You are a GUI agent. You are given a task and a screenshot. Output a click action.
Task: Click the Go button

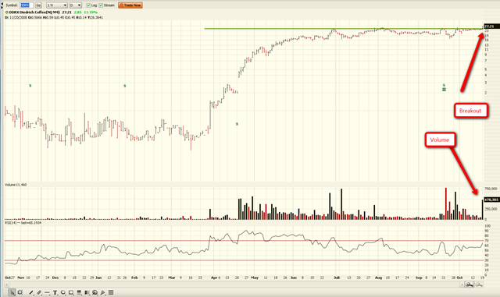(x=38, y=5)
